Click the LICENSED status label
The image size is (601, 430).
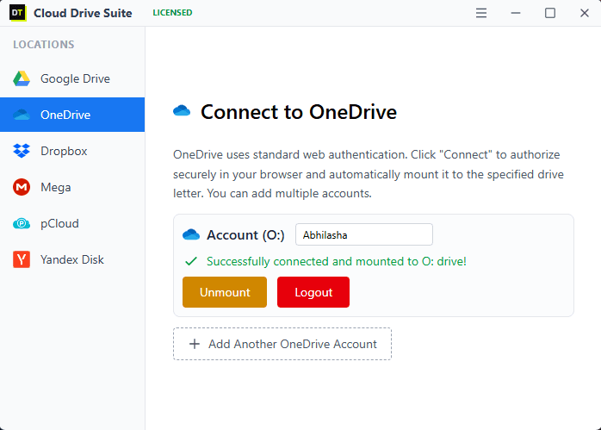(172, 13)
